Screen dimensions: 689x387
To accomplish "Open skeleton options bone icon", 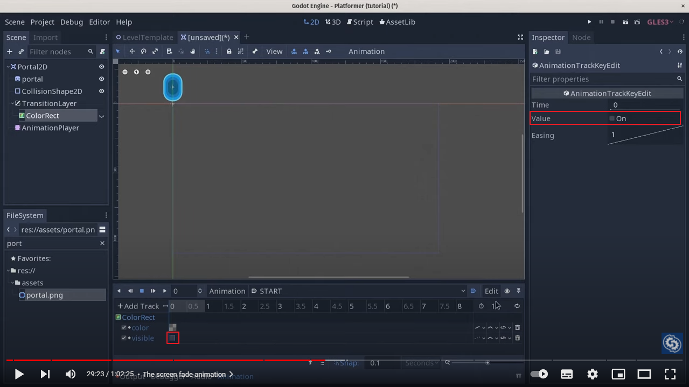I will point(255,51).
